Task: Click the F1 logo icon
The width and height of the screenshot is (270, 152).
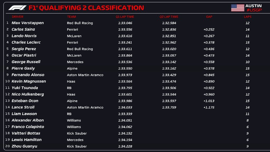Action: click(x=17, y=8)
